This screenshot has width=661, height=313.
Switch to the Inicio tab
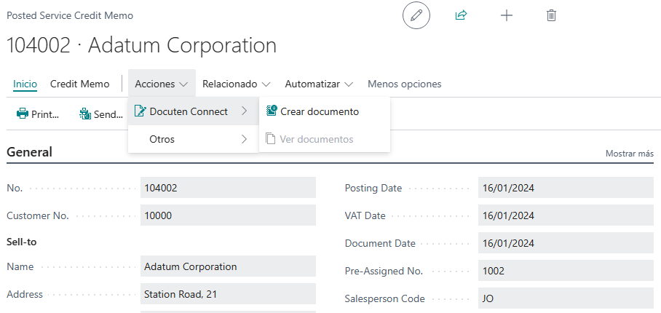pos(25,84)
